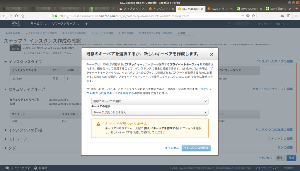Go to step 5. タグの追加
The image size is (300, 171).
point(126,33)
